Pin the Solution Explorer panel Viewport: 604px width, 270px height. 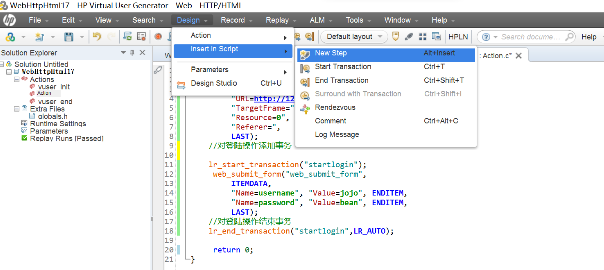pyautogui.click(x=132, y=53)
